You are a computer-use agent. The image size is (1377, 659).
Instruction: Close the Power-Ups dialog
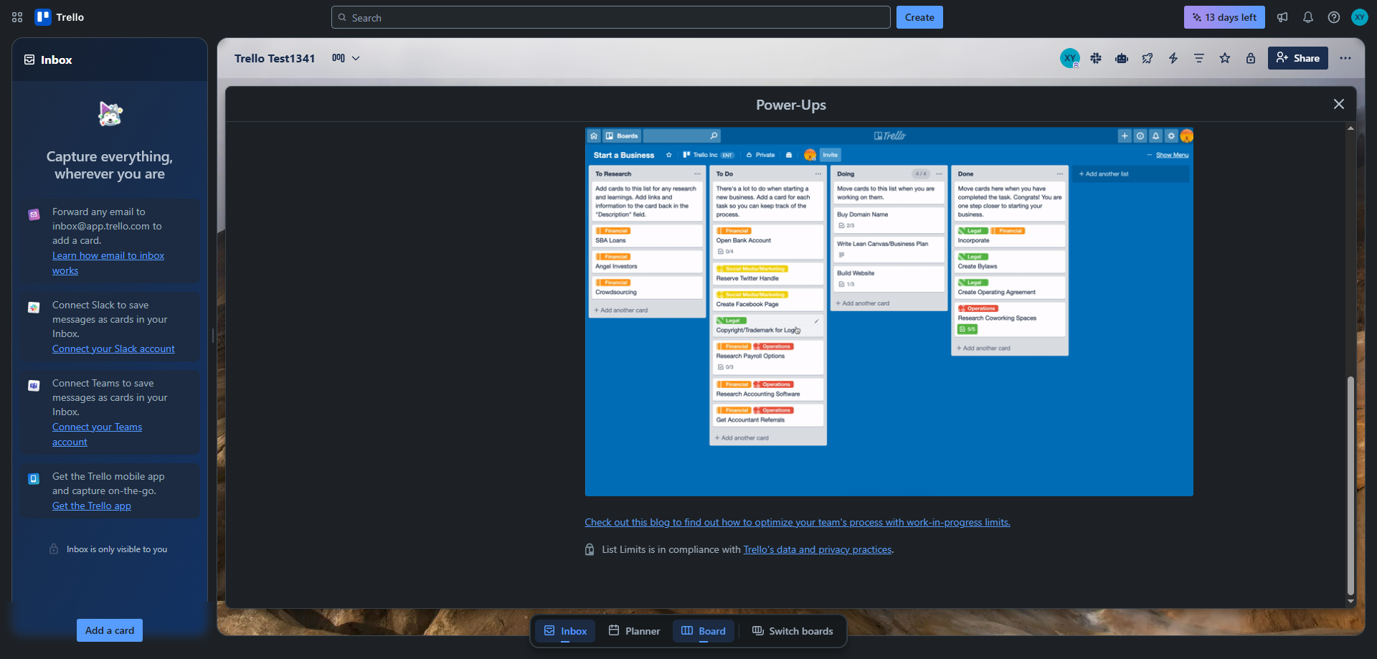1338,104
